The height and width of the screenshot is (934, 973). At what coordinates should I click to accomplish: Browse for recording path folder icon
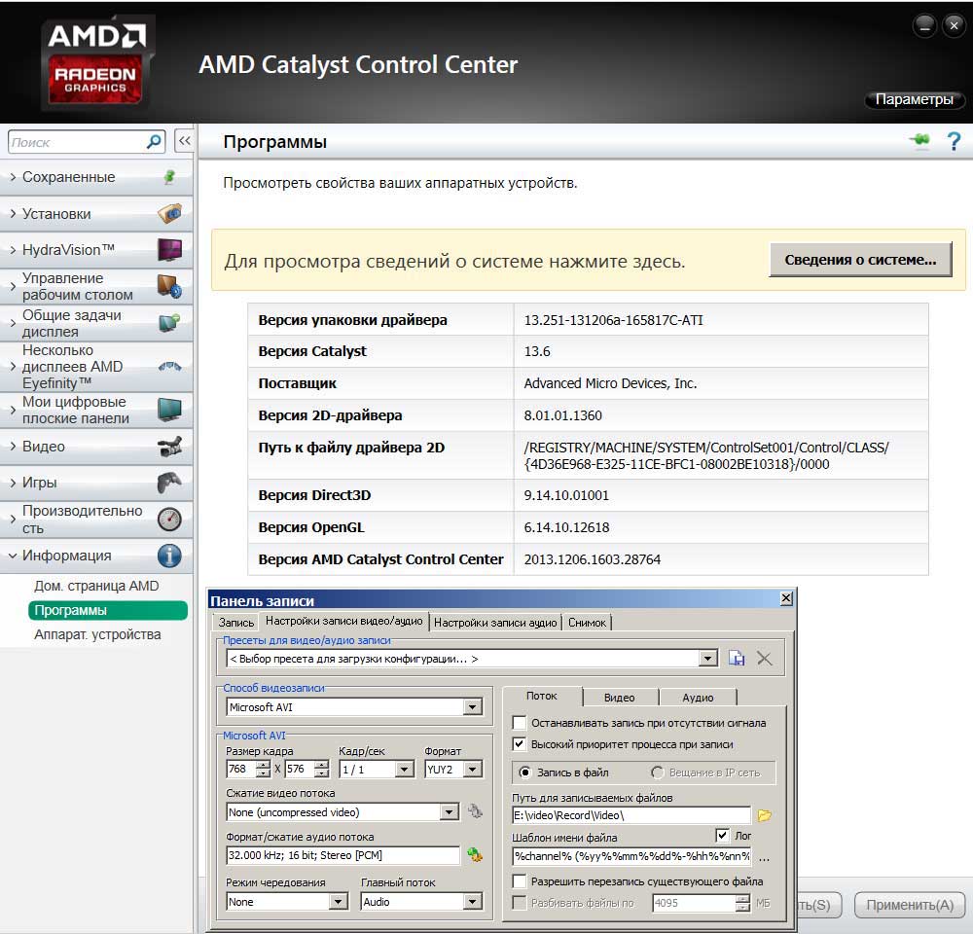(x=765, y=815)
